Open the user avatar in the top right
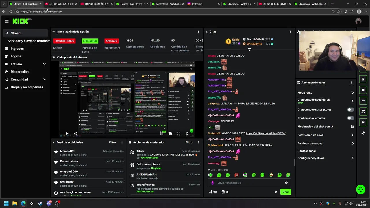 pyautogui.click(x=358, y=21)
